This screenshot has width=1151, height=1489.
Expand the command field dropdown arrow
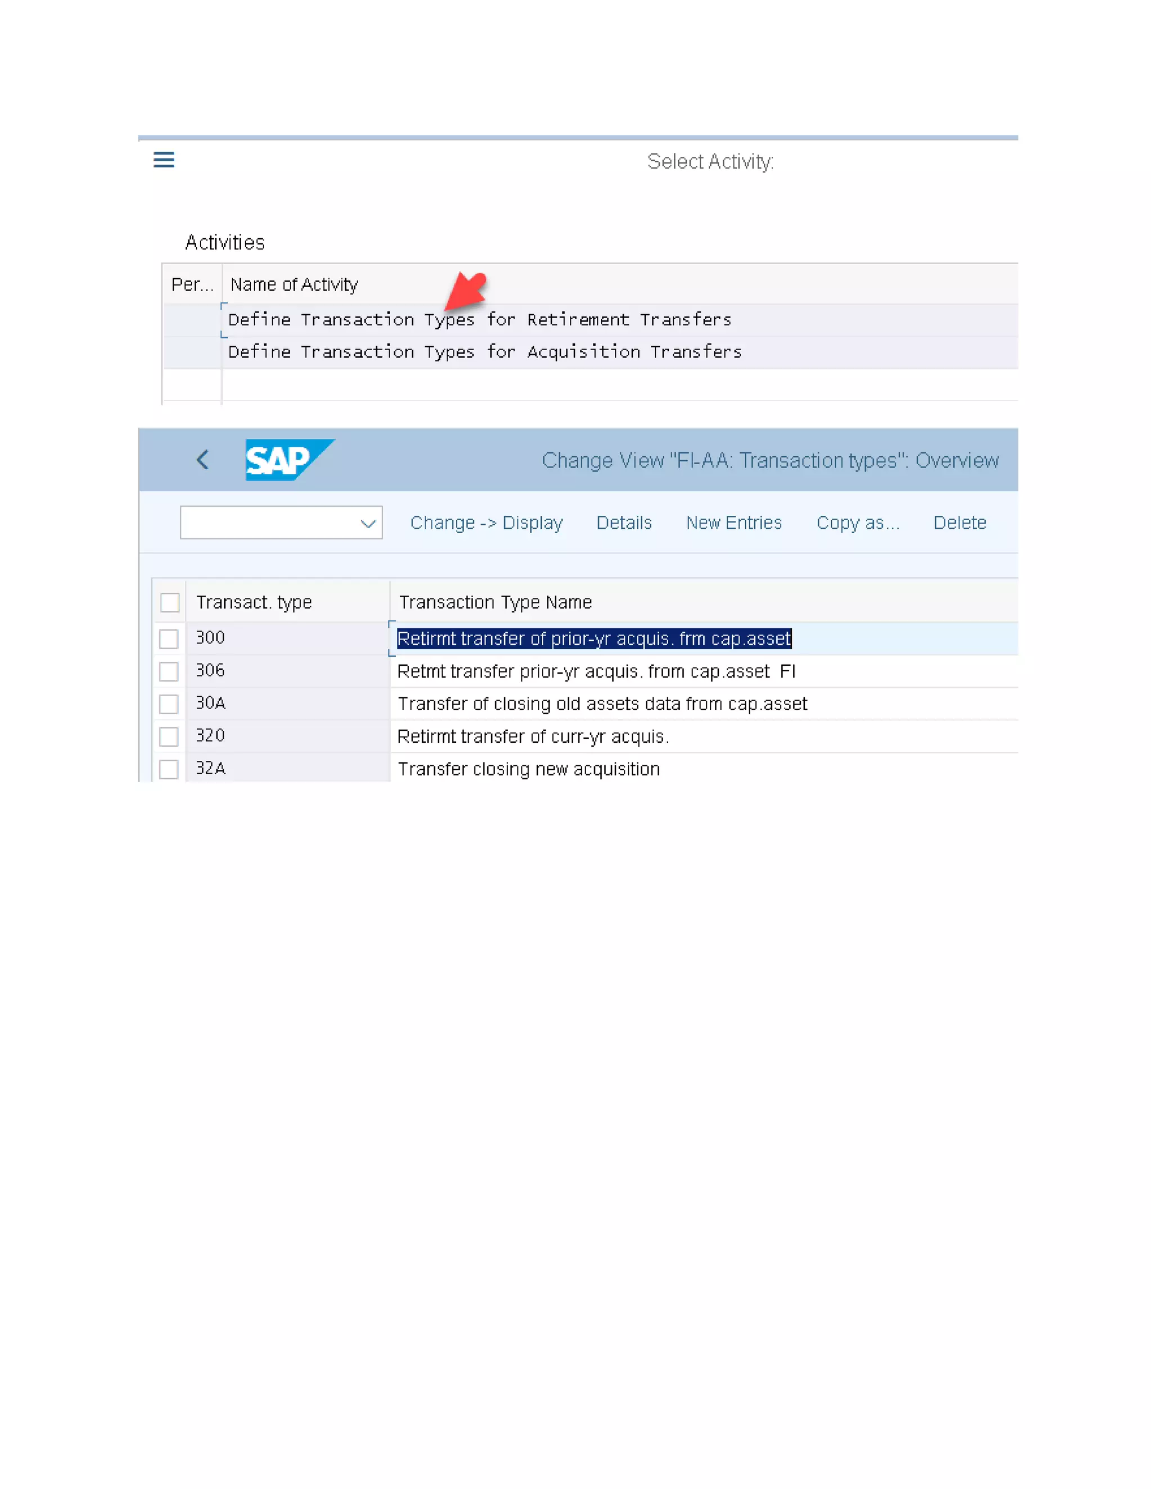click(x=368, y=523)
